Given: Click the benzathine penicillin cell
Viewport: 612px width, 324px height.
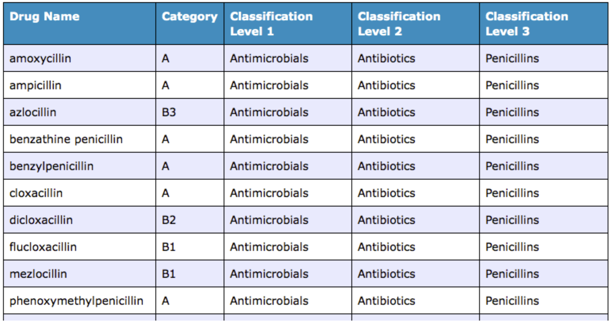Looking at the screenshot, I should [x=66, y=139].
